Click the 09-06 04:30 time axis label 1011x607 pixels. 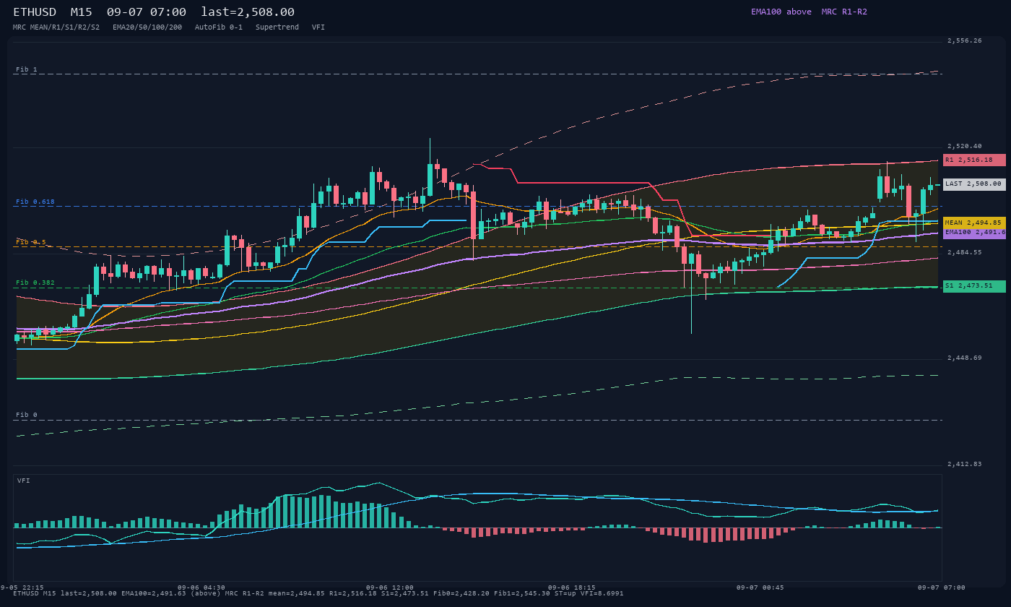[x=201, y=587]
